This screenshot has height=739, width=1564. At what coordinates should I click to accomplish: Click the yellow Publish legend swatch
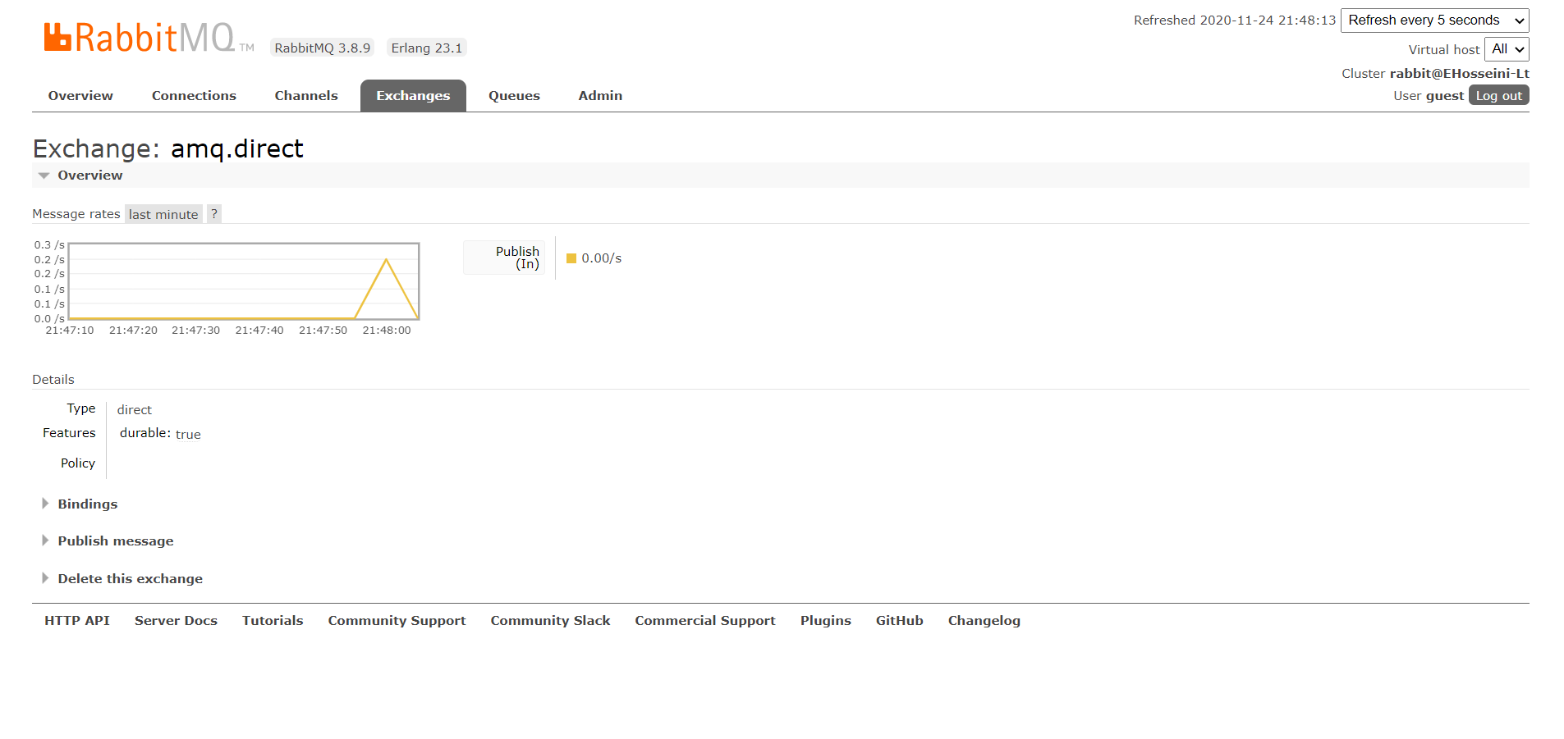pyautogui.click(x=571, y=258)
